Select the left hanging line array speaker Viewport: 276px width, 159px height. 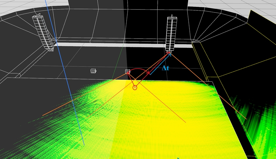pos(44,33)
